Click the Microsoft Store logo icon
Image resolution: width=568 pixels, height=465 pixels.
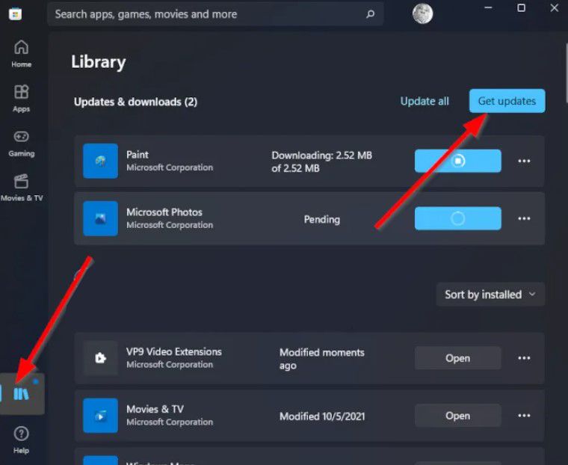pyautogui.click(x=15, y=14)
